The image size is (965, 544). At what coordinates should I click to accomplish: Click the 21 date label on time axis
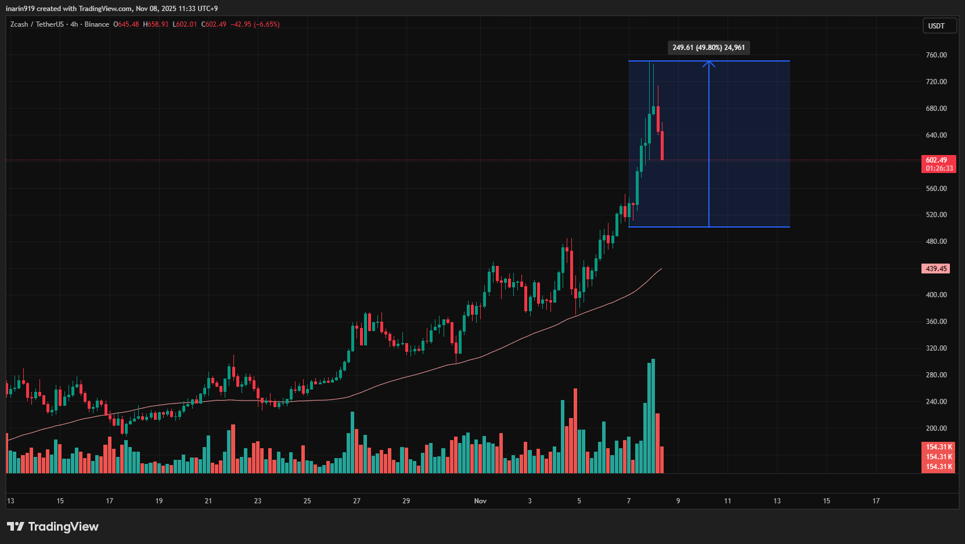point(208,501)
